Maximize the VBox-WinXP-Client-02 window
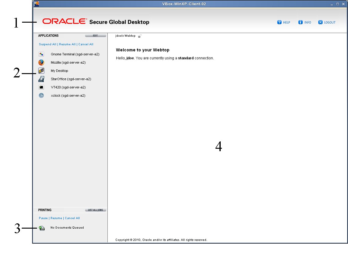Image resolution: width=348 pixels, height=254 pixels. coord(338,4)
